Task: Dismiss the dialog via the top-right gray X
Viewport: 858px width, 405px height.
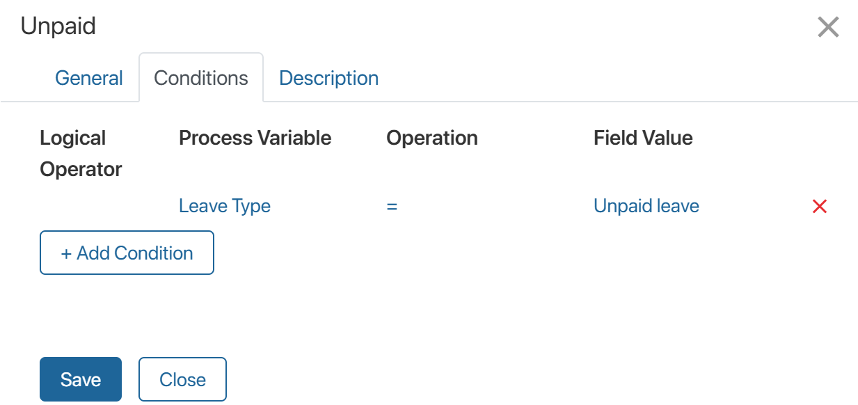Action: pyautogui.click(x=828, y=28)
